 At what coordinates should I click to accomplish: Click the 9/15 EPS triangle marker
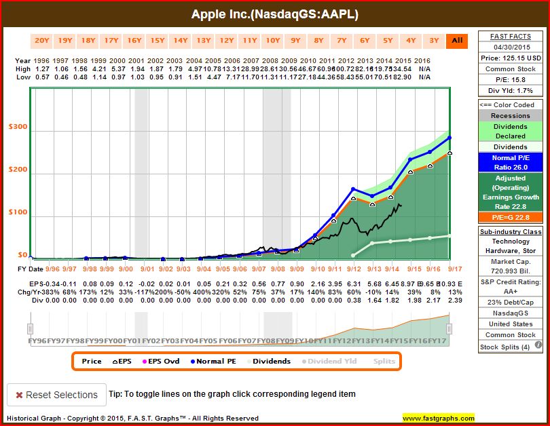pos(410,172)
